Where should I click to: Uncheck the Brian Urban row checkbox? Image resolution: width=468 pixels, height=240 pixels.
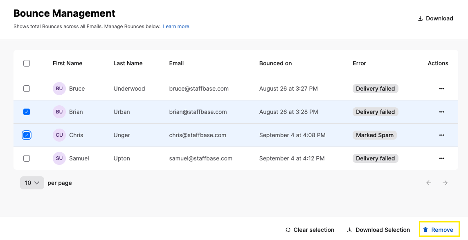pyautogui.click(x=27, y=112)
